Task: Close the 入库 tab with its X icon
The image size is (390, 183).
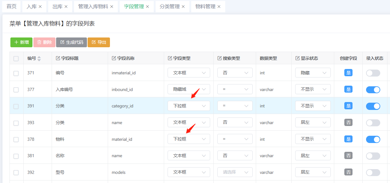Action: click(40, 7)
